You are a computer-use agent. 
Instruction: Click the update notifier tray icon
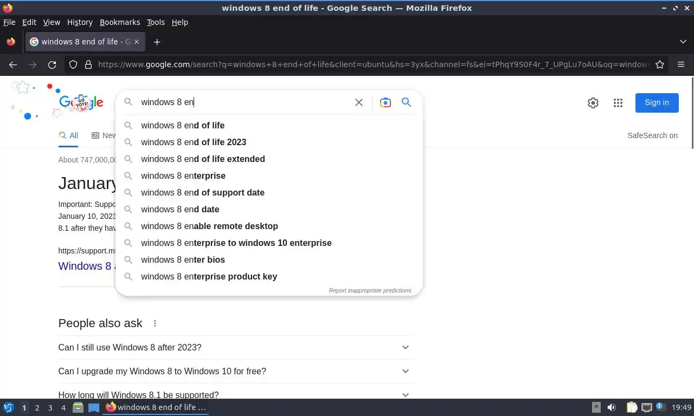point(660,407)
